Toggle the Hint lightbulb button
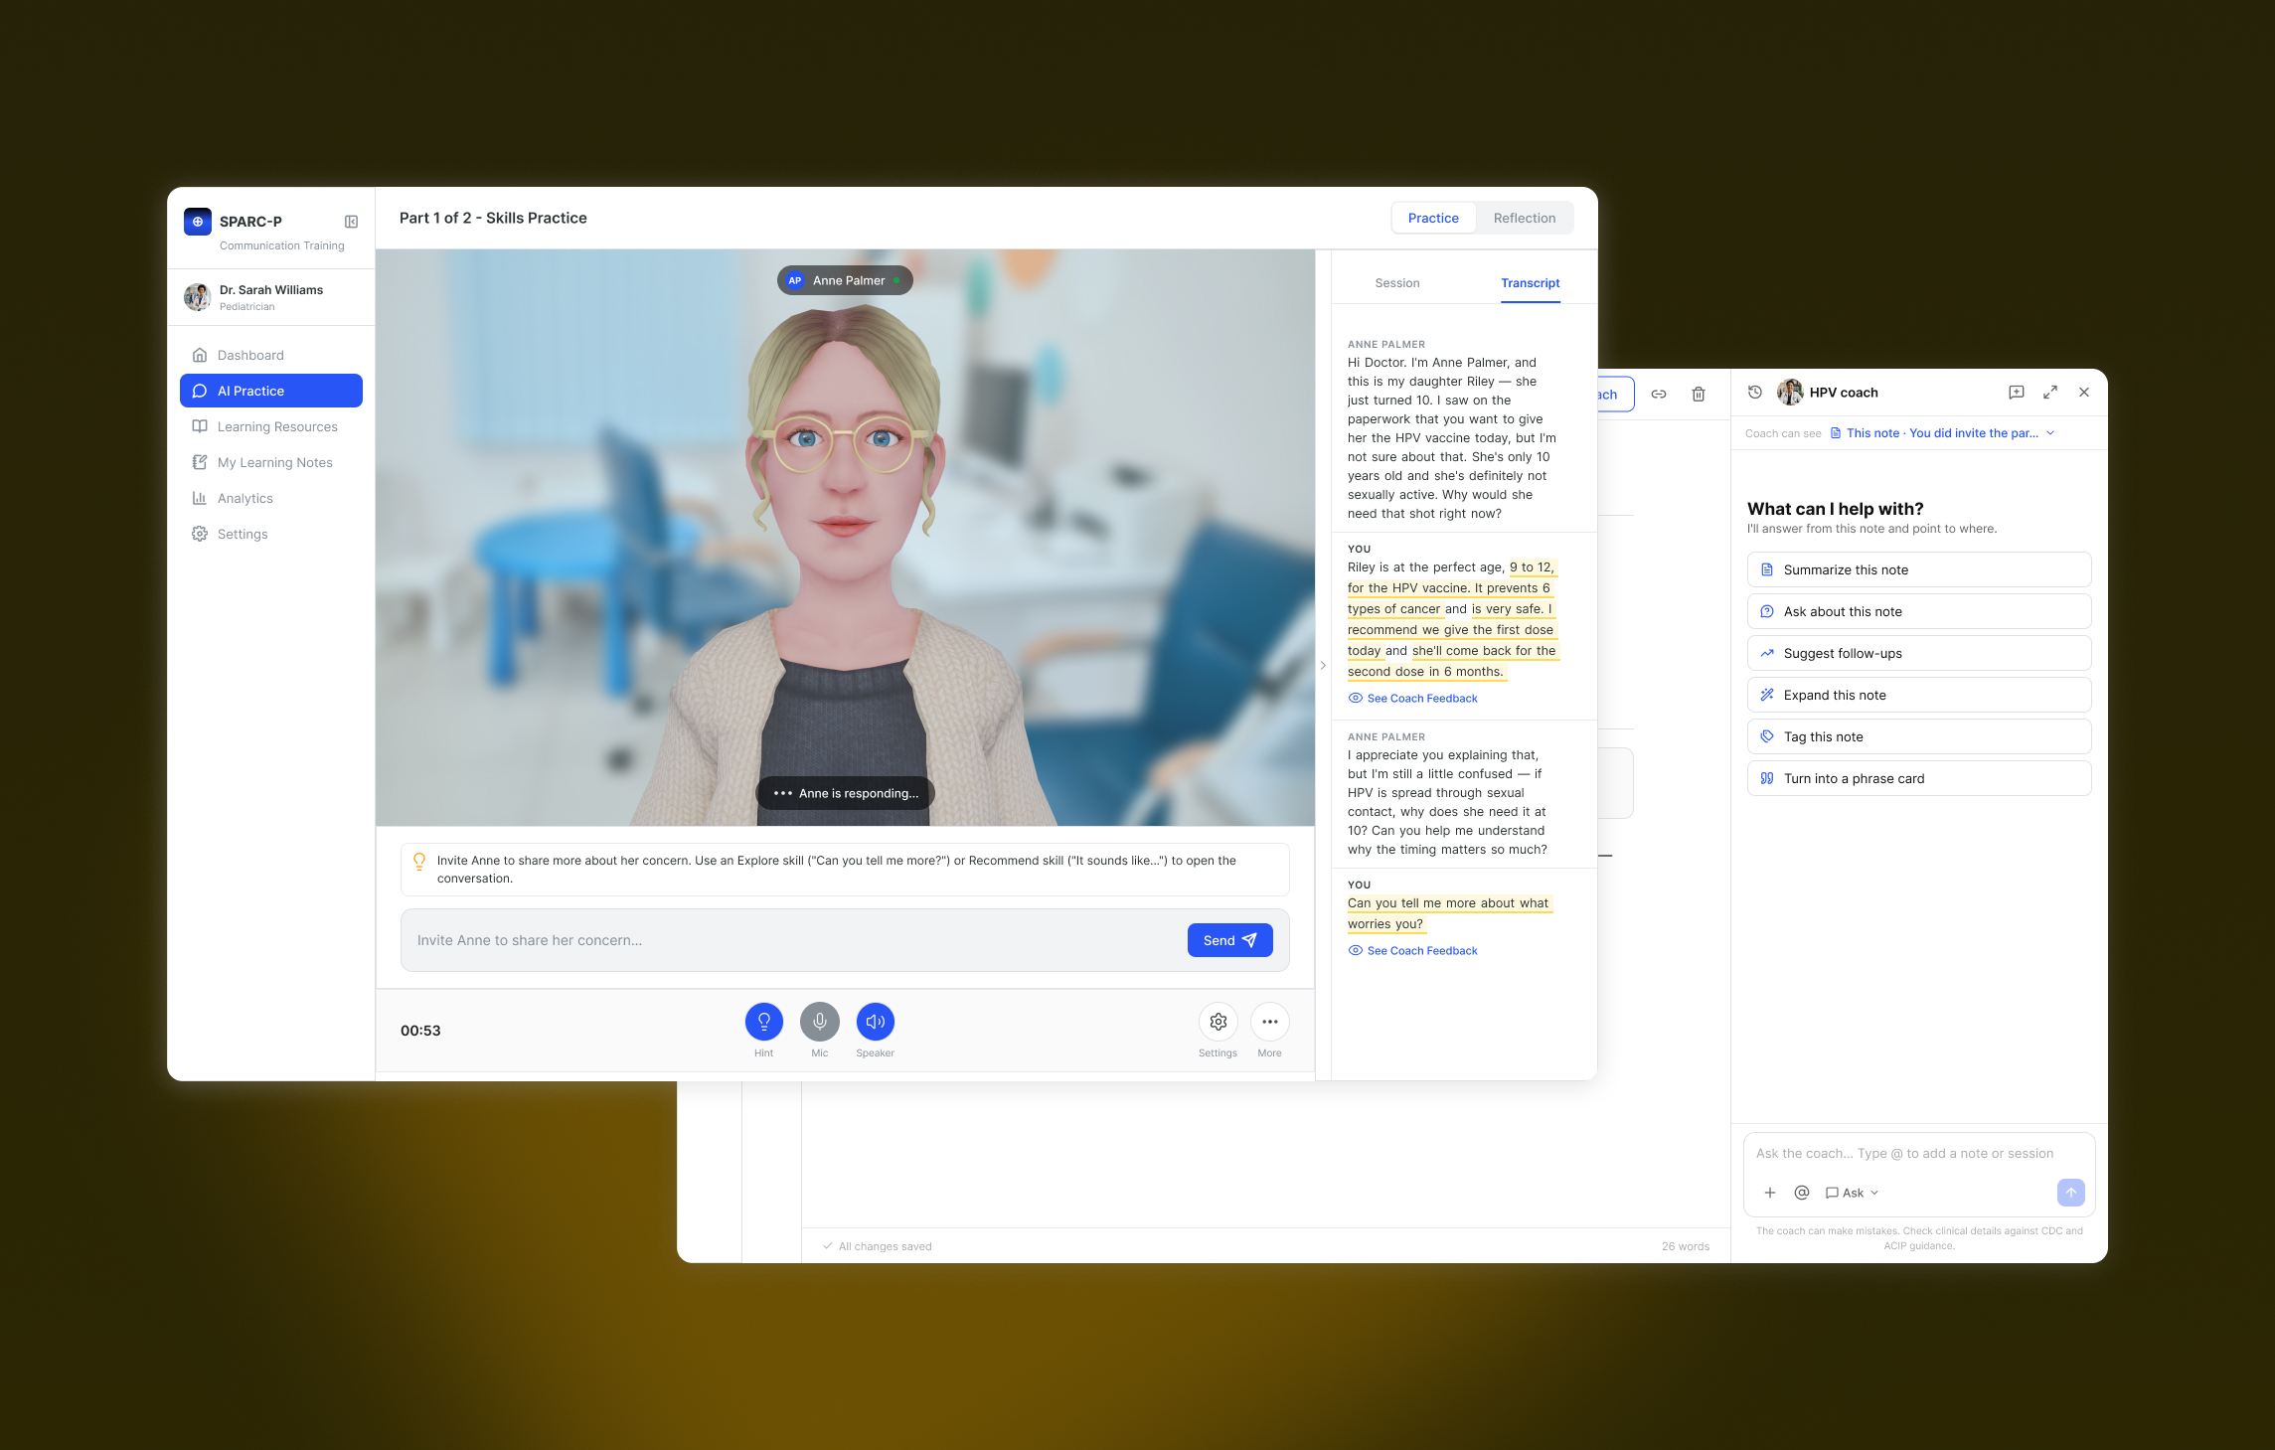 coord(763,1022)
